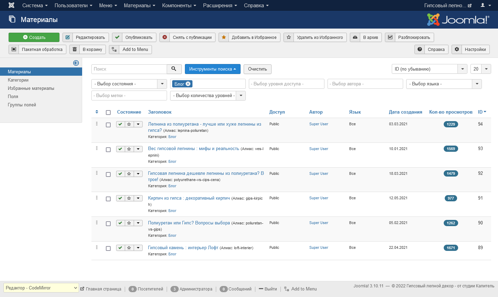This screenshot has height=297, width=498.
Task: Click the search magnifier button
Action: click(x=174, y=69)
